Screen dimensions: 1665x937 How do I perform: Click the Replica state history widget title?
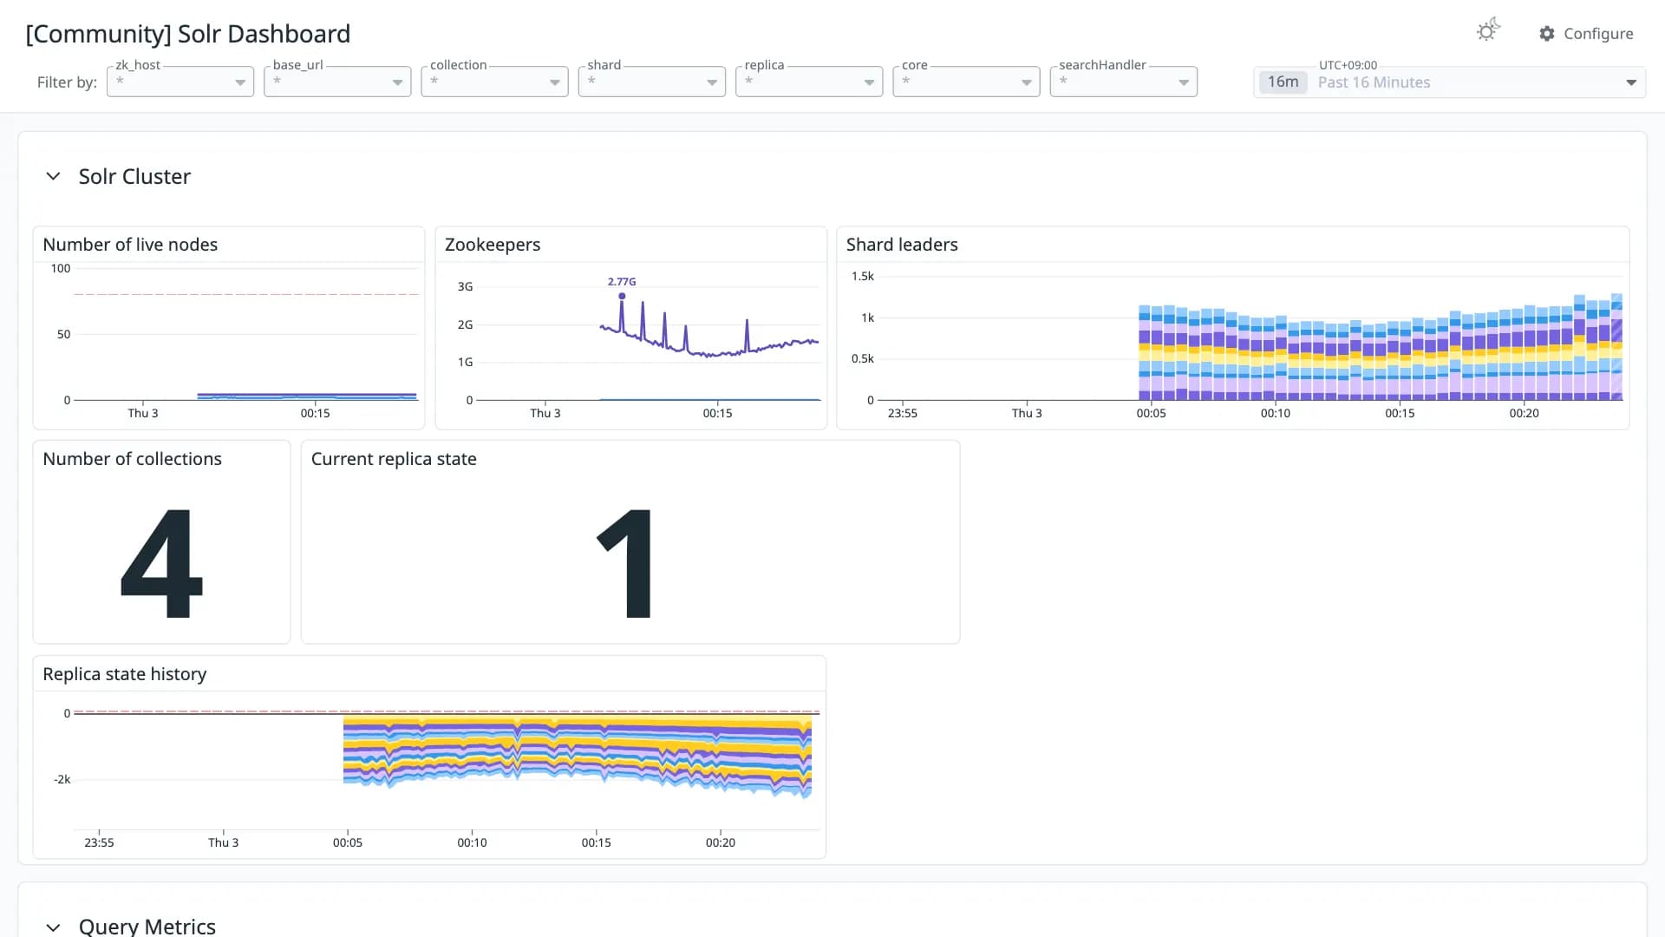click(x=125, y=674)
